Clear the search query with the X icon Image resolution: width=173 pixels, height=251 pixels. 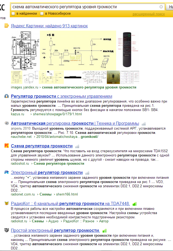tap(161, 7)
